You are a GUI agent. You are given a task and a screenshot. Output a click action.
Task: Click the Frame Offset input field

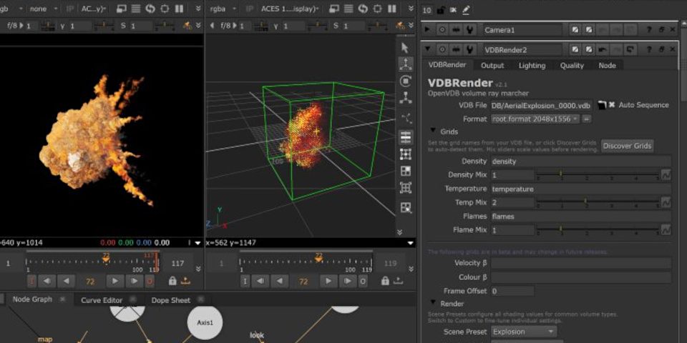[x=512, y=291]
